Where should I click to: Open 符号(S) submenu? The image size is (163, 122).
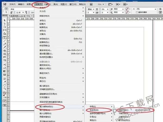[x=99, y=106]
